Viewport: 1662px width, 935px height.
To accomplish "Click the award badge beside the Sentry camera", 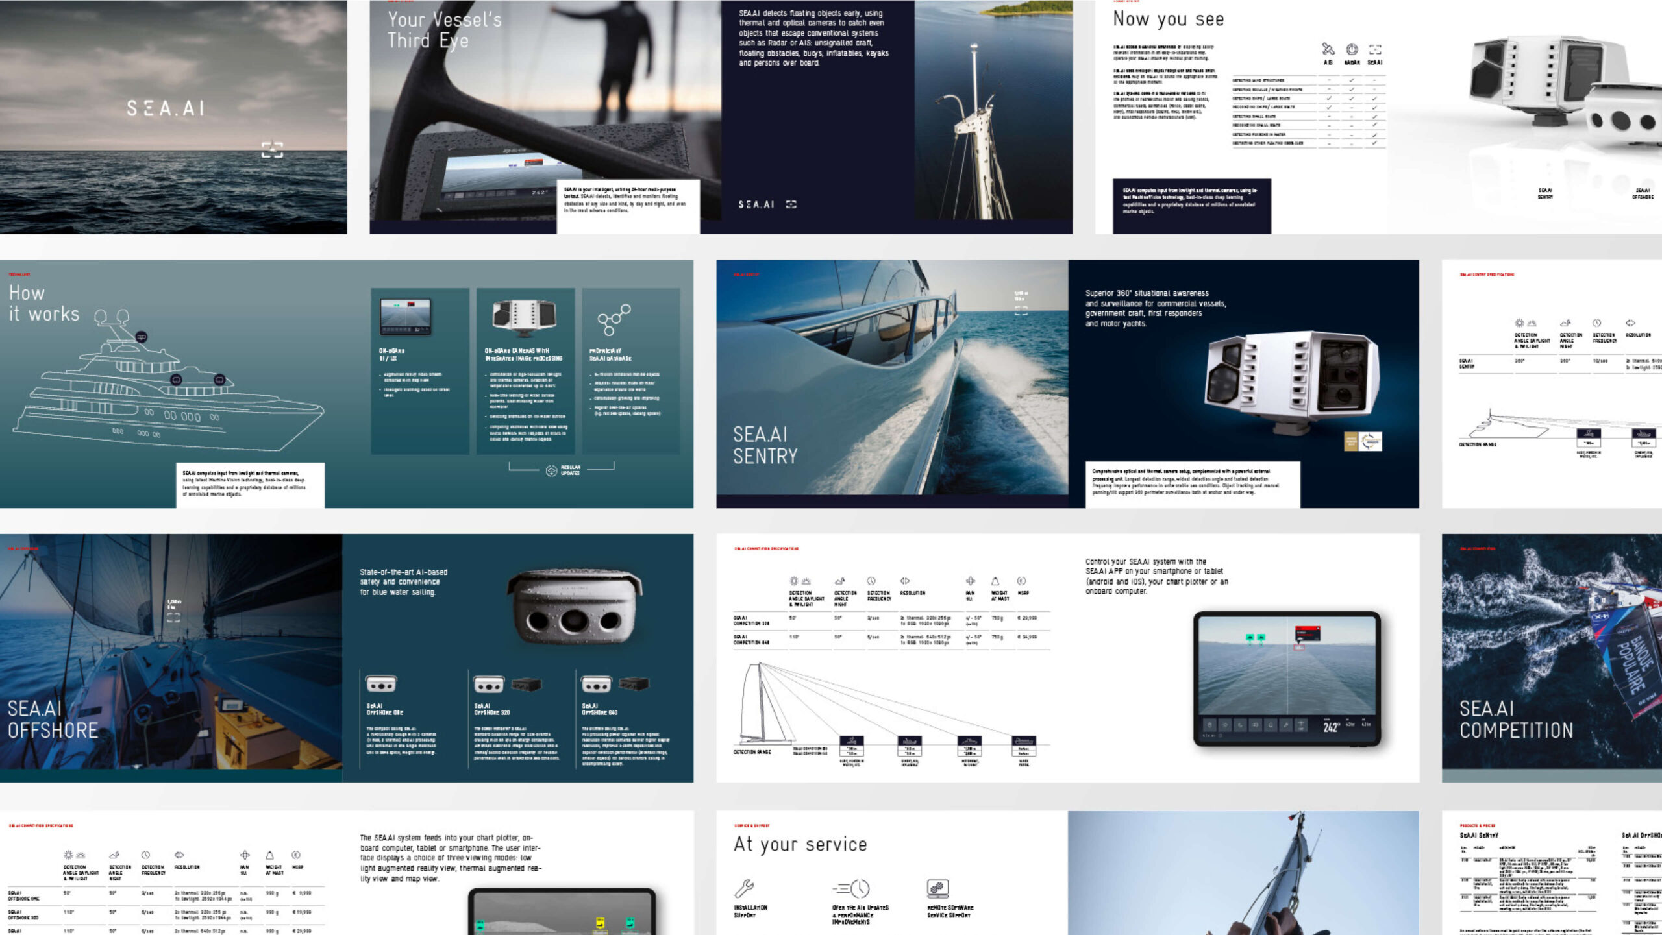I will [1363, 441].
